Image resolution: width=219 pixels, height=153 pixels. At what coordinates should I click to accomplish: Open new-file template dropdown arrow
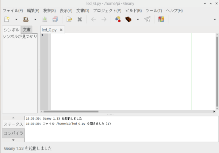(16, 19)
